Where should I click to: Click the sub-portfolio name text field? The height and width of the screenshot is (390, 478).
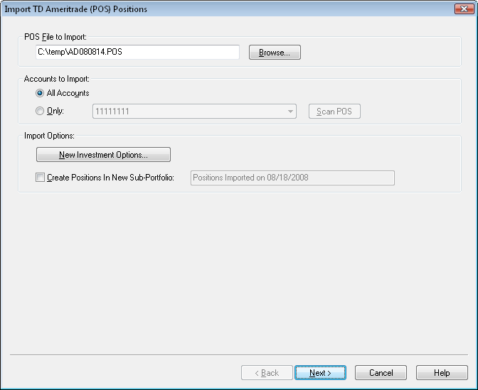point(292,178)
